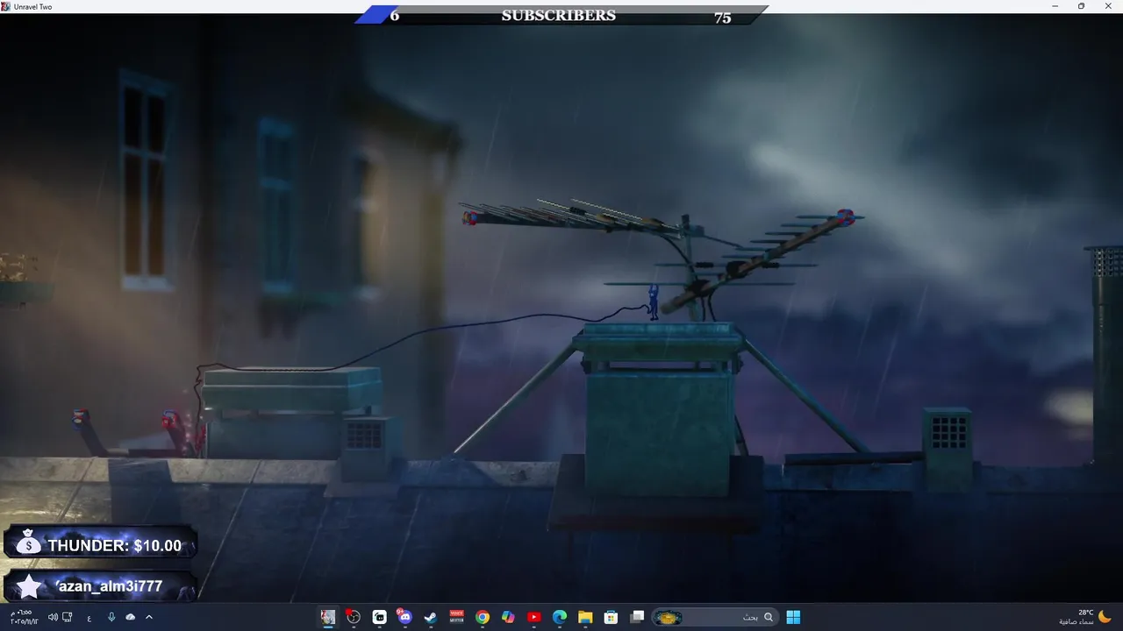Viewport: 1123px width, 631px height.
Task: Open Task View in the taskbar
Action: (637, 617)
